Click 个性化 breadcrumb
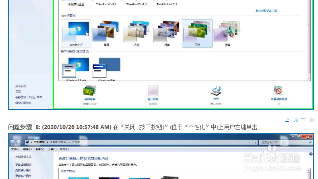Image resolution: width=318 pixels, height=179 pixels. click(x=76, y=142)
